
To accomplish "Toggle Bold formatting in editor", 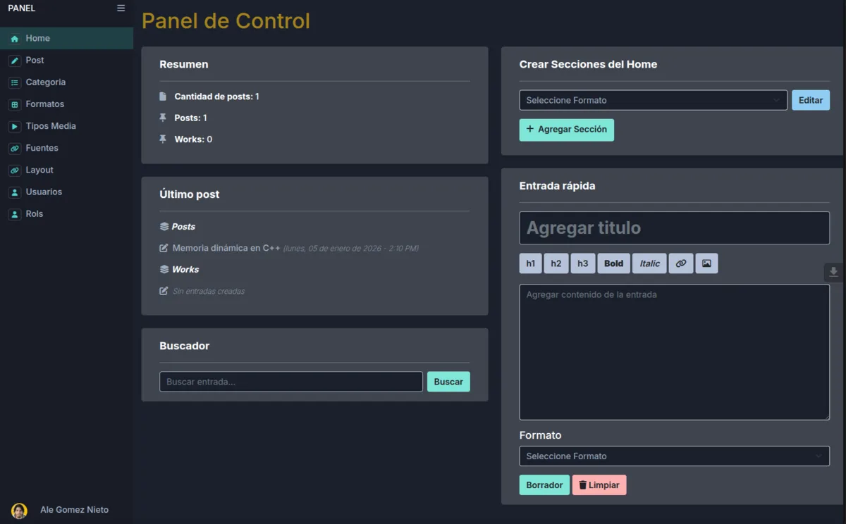I will point(613,263).
